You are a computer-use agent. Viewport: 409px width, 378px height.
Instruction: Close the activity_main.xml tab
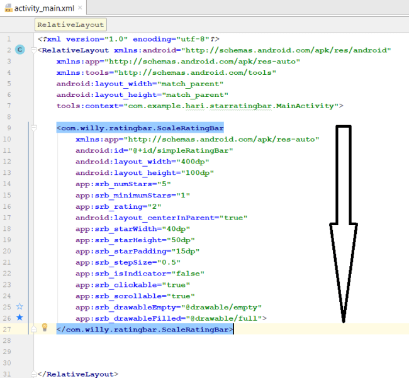[80, 8]
